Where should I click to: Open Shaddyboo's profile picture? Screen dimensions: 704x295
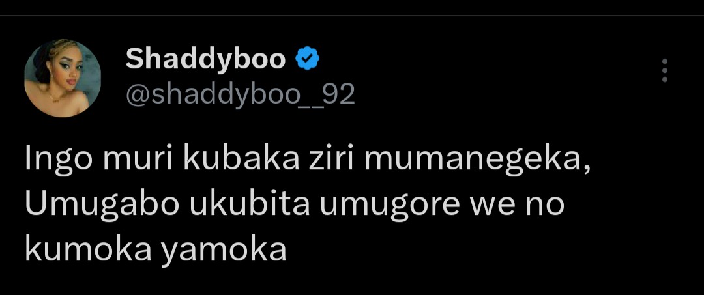(63, 78)
